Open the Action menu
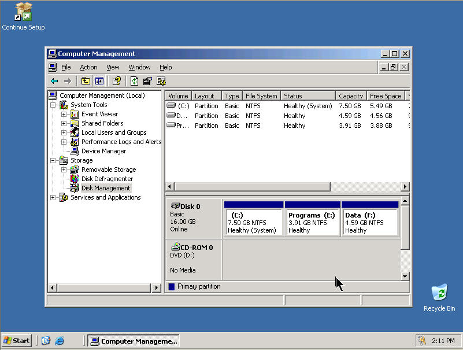This screenshot has width=463, height=350. tap(88, 68)
